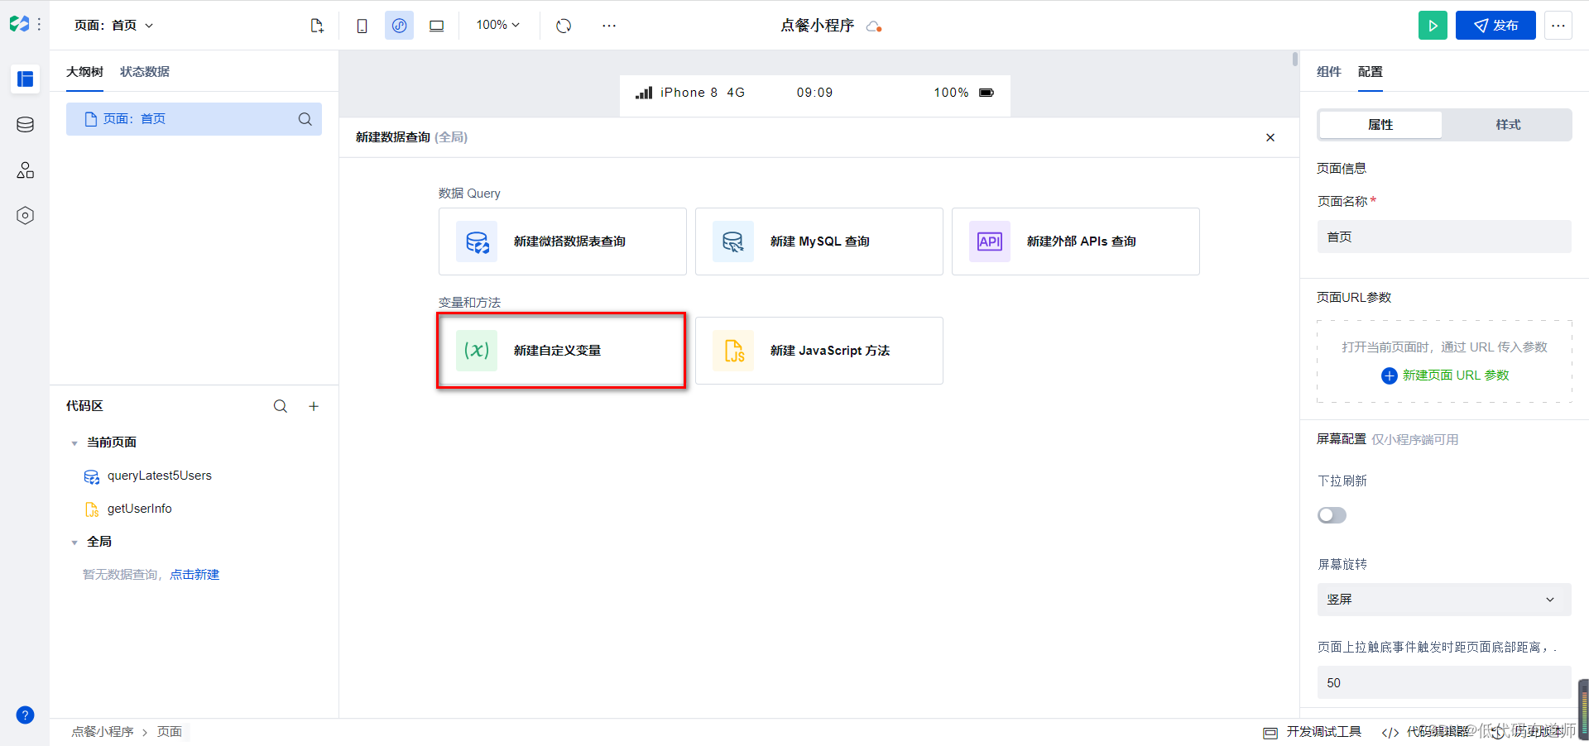Click the cloud save status icon

[x=874, y=26]
